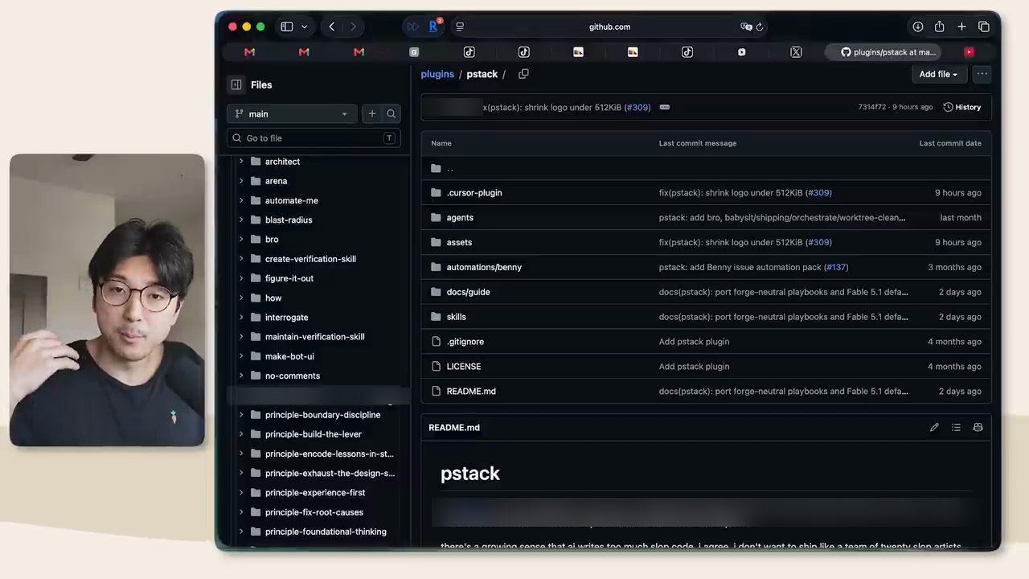The image size is (1029, 579).
Task: Edit README.md with the pencil icon
Action: (x=934, y=428)
